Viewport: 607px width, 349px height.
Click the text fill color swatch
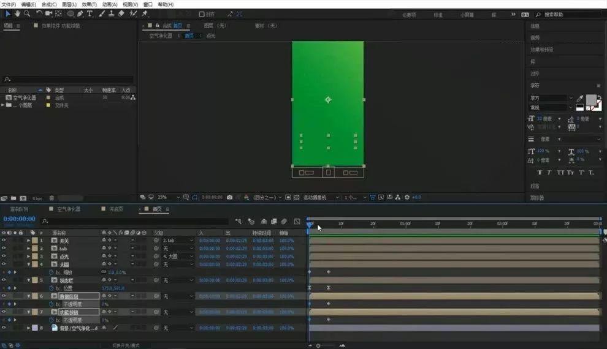tap(591, 100)
